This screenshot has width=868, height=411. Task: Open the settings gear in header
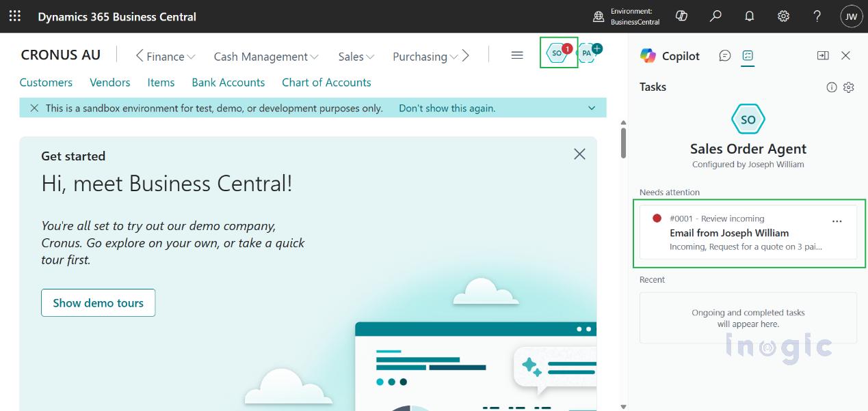pos(784,16)
